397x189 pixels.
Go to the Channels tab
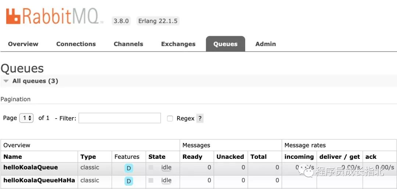click(x=128, y=44)
